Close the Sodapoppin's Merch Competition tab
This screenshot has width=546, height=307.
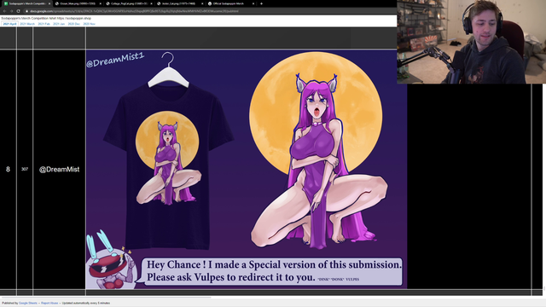pyautogui.click(x=49, y=3)
